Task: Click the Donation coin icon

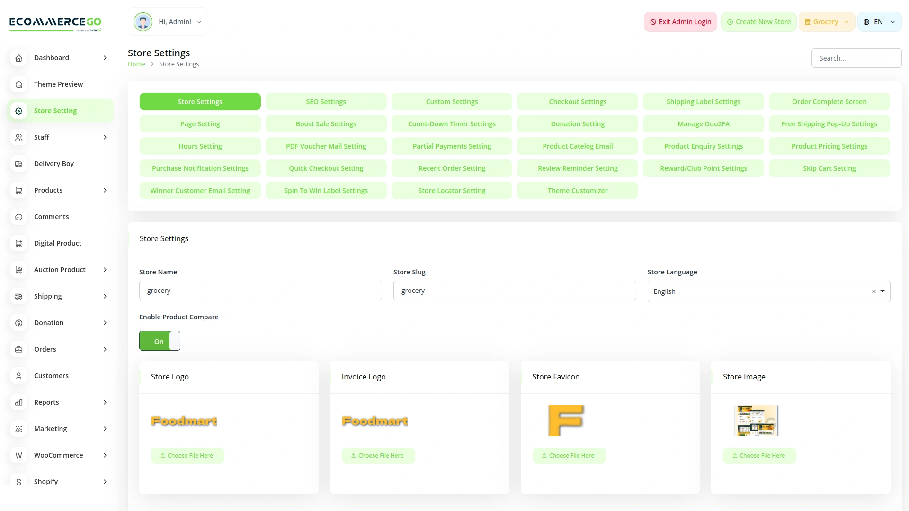Action: pos(19,323)
